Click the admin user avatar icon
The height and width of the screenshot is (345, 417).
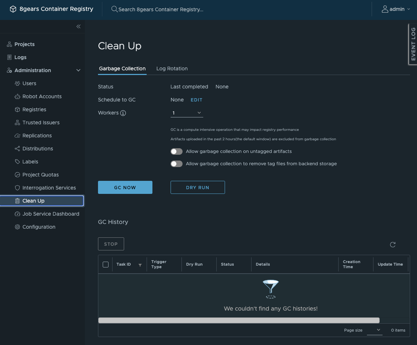[x=385, y=9]
